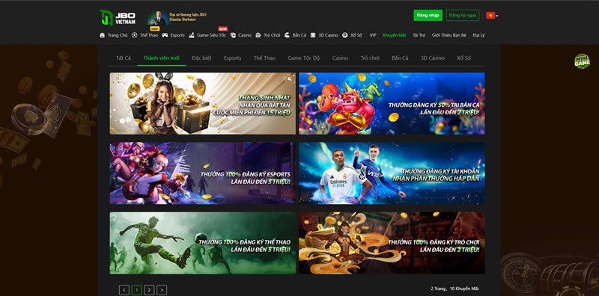Click the Trang Chủ home icon
The width and height of the screenshot is (599, 296).
coord(102,35)
